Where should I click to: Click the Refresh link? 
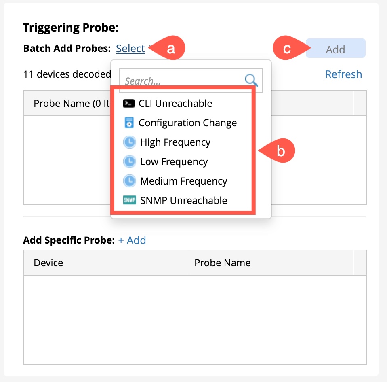pos(343,74)
